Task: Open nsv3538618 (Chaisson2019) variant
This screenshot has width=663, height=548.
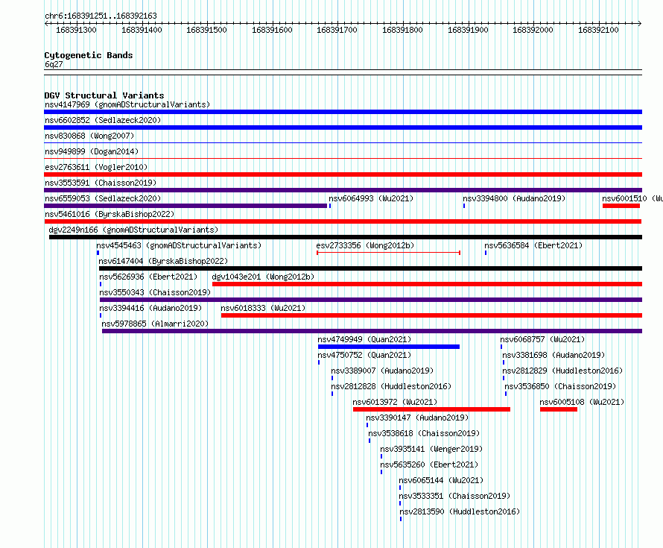Action: 424,433
